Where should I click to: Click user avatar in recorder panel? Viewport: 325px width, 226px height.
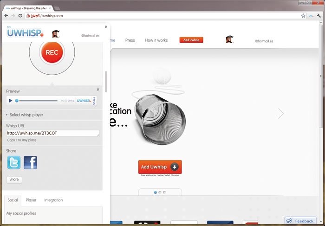(x=56, y=34)
